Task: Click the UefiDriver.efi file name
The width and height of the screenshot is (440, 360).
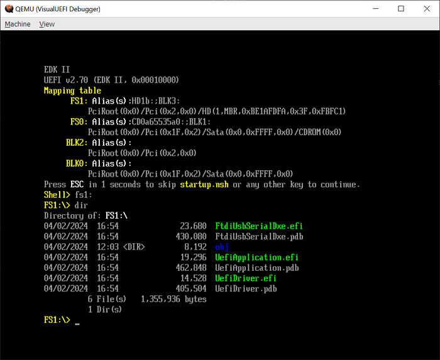Action: (246, 278)
